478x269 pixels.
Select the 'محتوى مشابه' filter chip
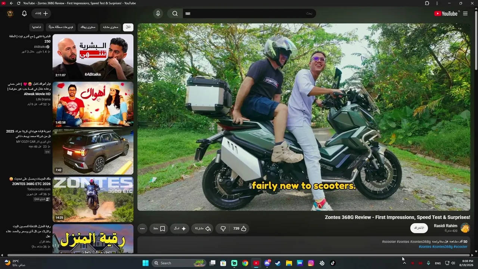111,27
